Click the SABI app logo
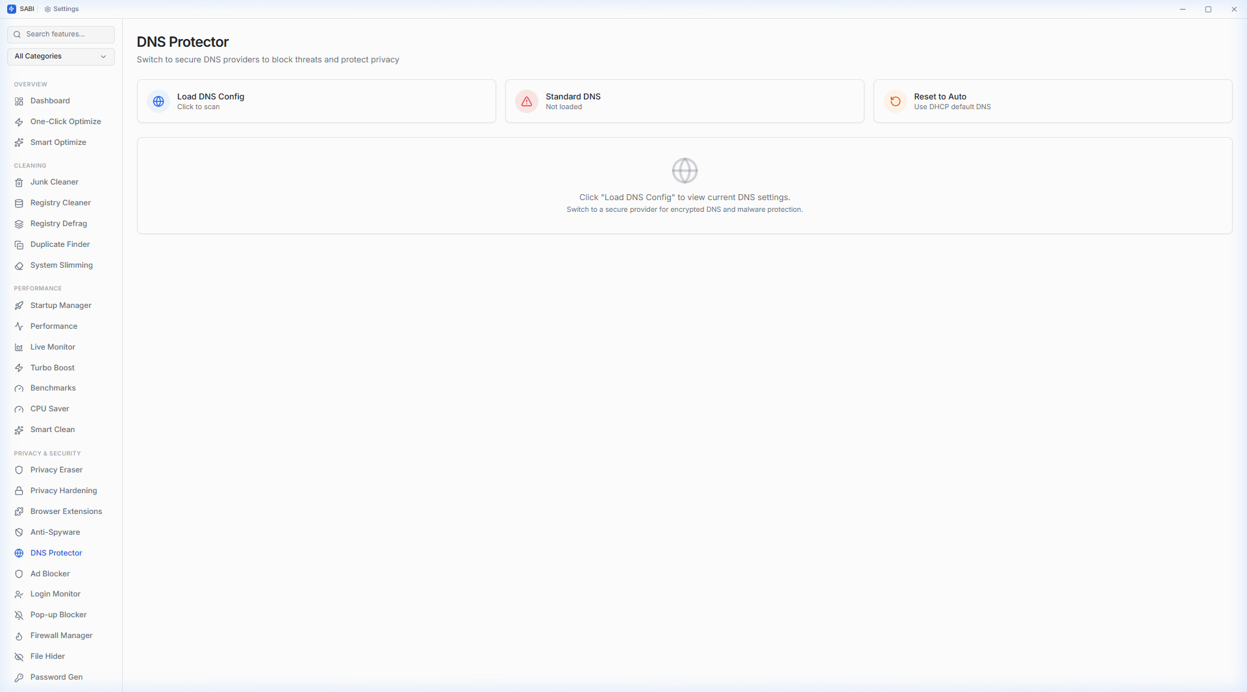Screen dimensions: 1247x692 click(x=11, y=9)
